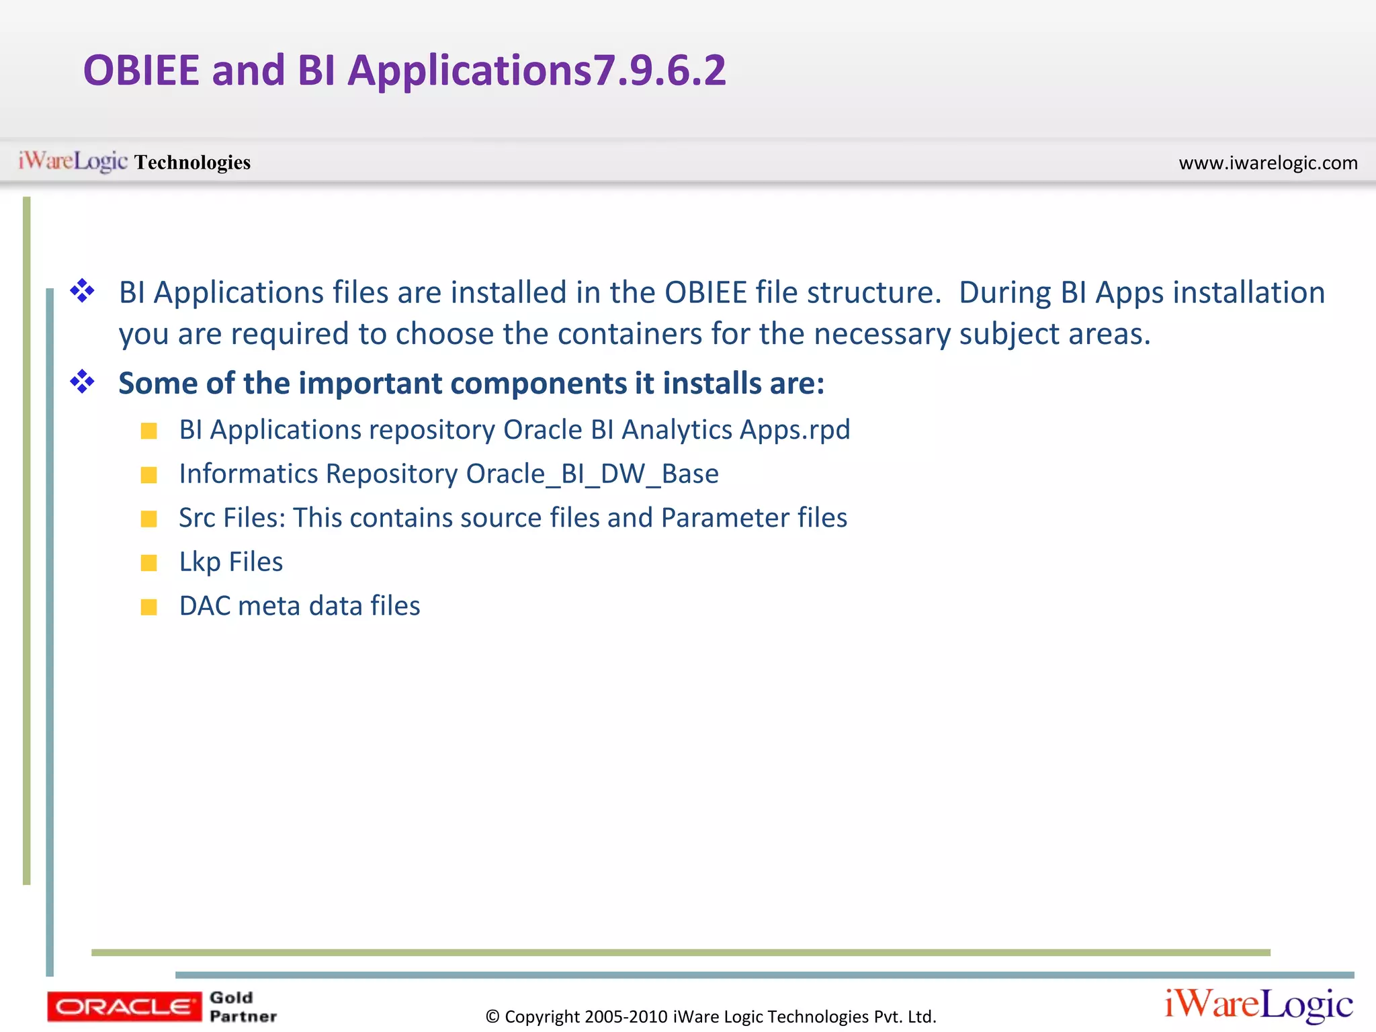The width and height of the screenshot is (1376, 1032).
Task: Click 'DAC meta data files' text
Action: (x=299, y=606)
